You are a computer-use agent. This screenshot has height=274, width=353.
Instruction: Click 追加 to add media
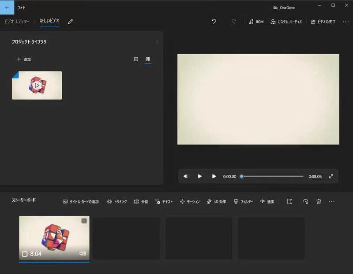(x=24, y=59)
